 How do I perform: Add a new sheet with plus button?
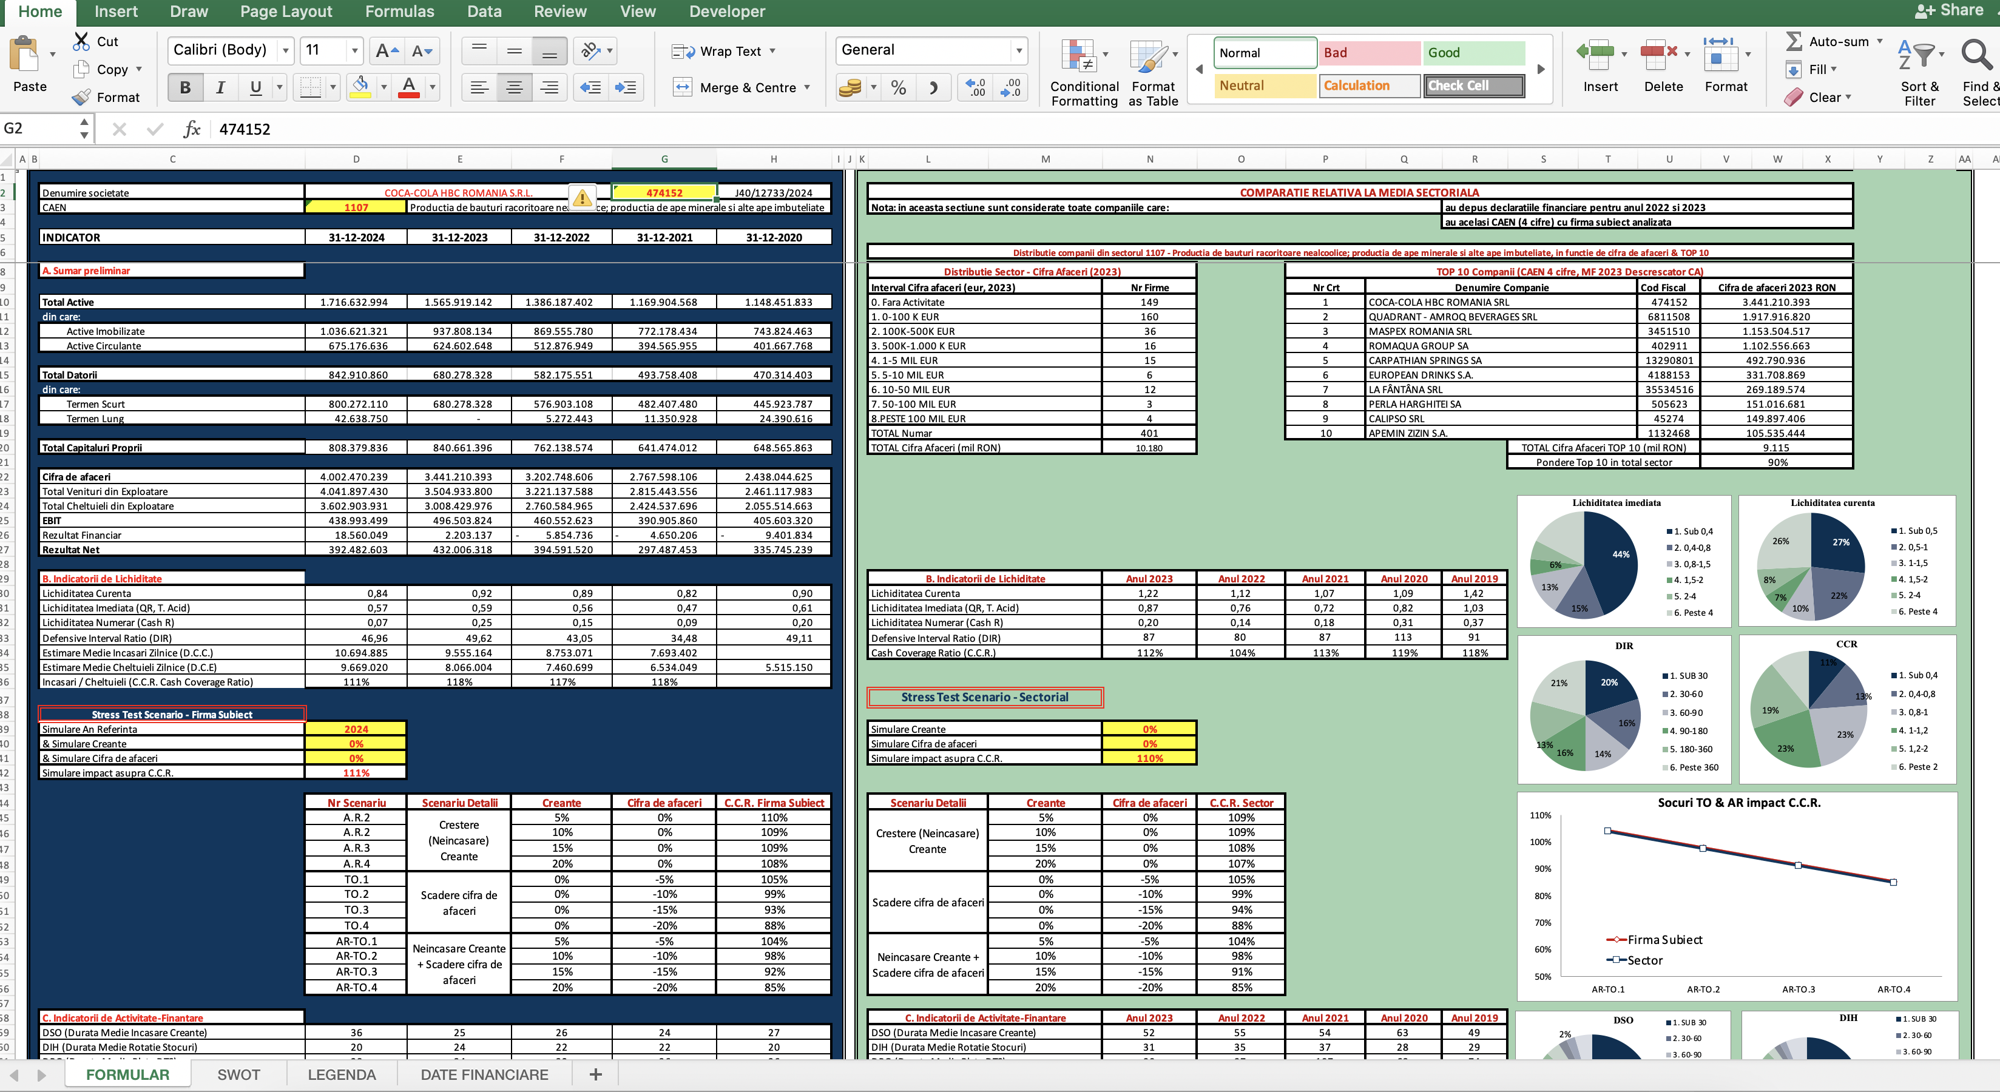point(595,1074)
